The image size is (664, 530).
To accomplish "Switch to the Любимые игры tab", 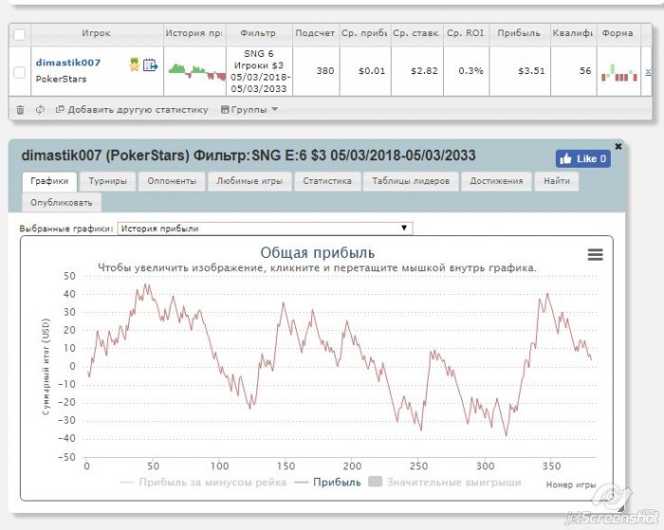I will tap(249, 181).
